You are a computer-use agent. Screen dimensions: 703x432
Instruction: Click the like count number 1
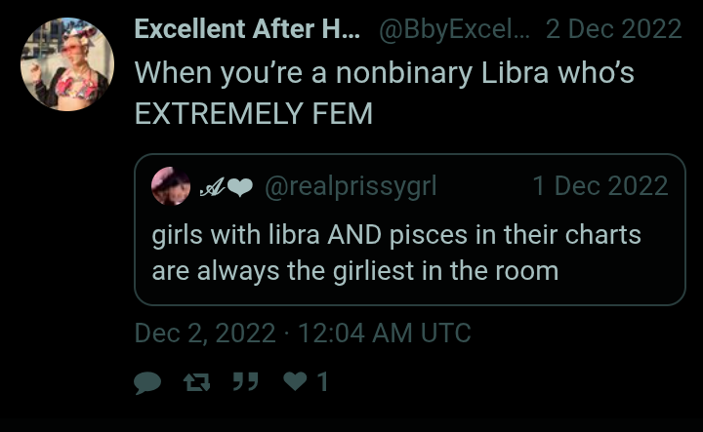[322, 382]
